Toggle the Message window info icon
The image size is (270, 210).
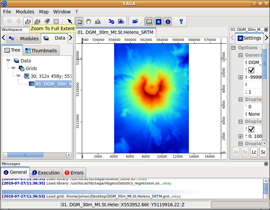[168, 21]
